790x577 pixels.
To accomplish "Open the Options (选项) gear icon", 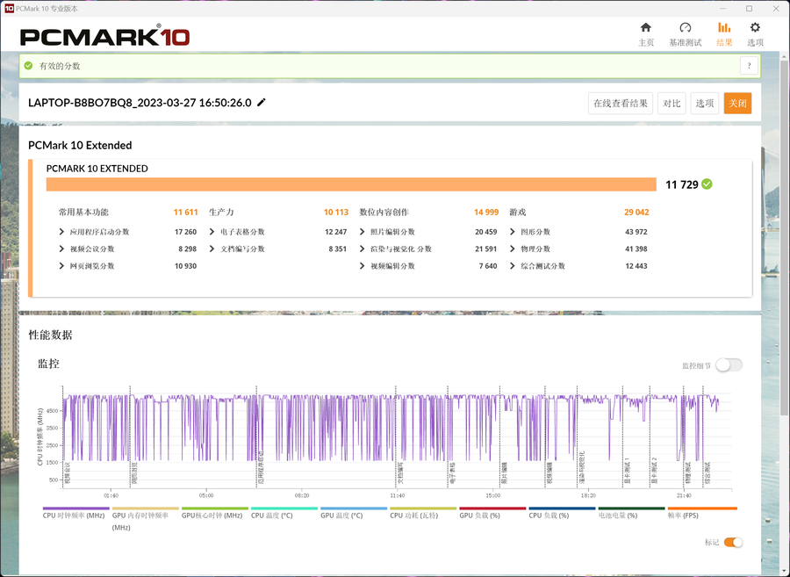I will 755,28.
